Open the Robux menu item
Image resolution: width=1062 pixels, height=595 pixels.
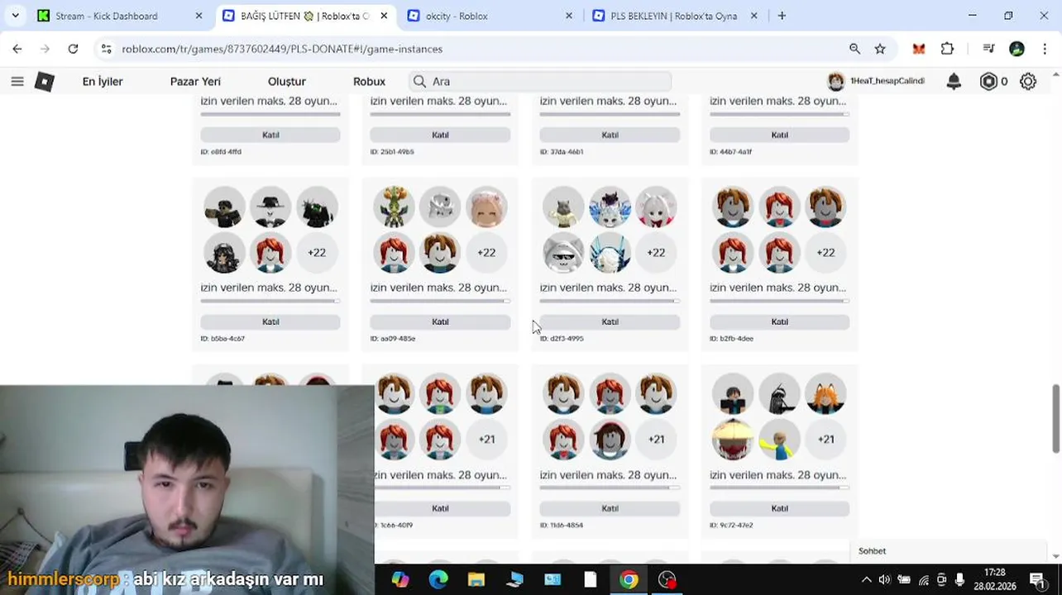[369, 81]
